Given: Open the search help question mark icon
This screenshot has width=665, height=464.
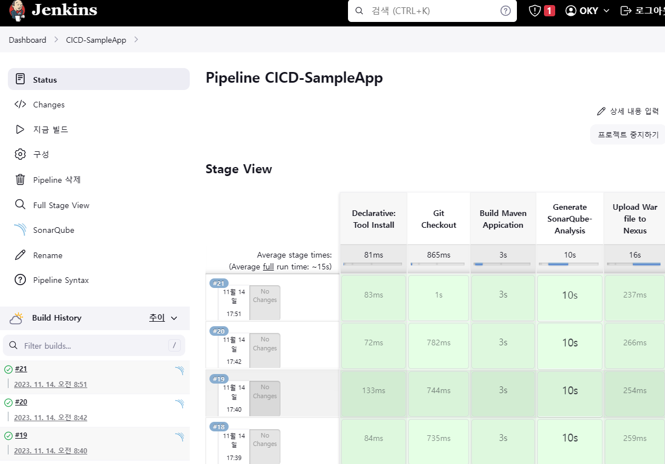Looking at the screenshot, I should (x=505, y=11).
